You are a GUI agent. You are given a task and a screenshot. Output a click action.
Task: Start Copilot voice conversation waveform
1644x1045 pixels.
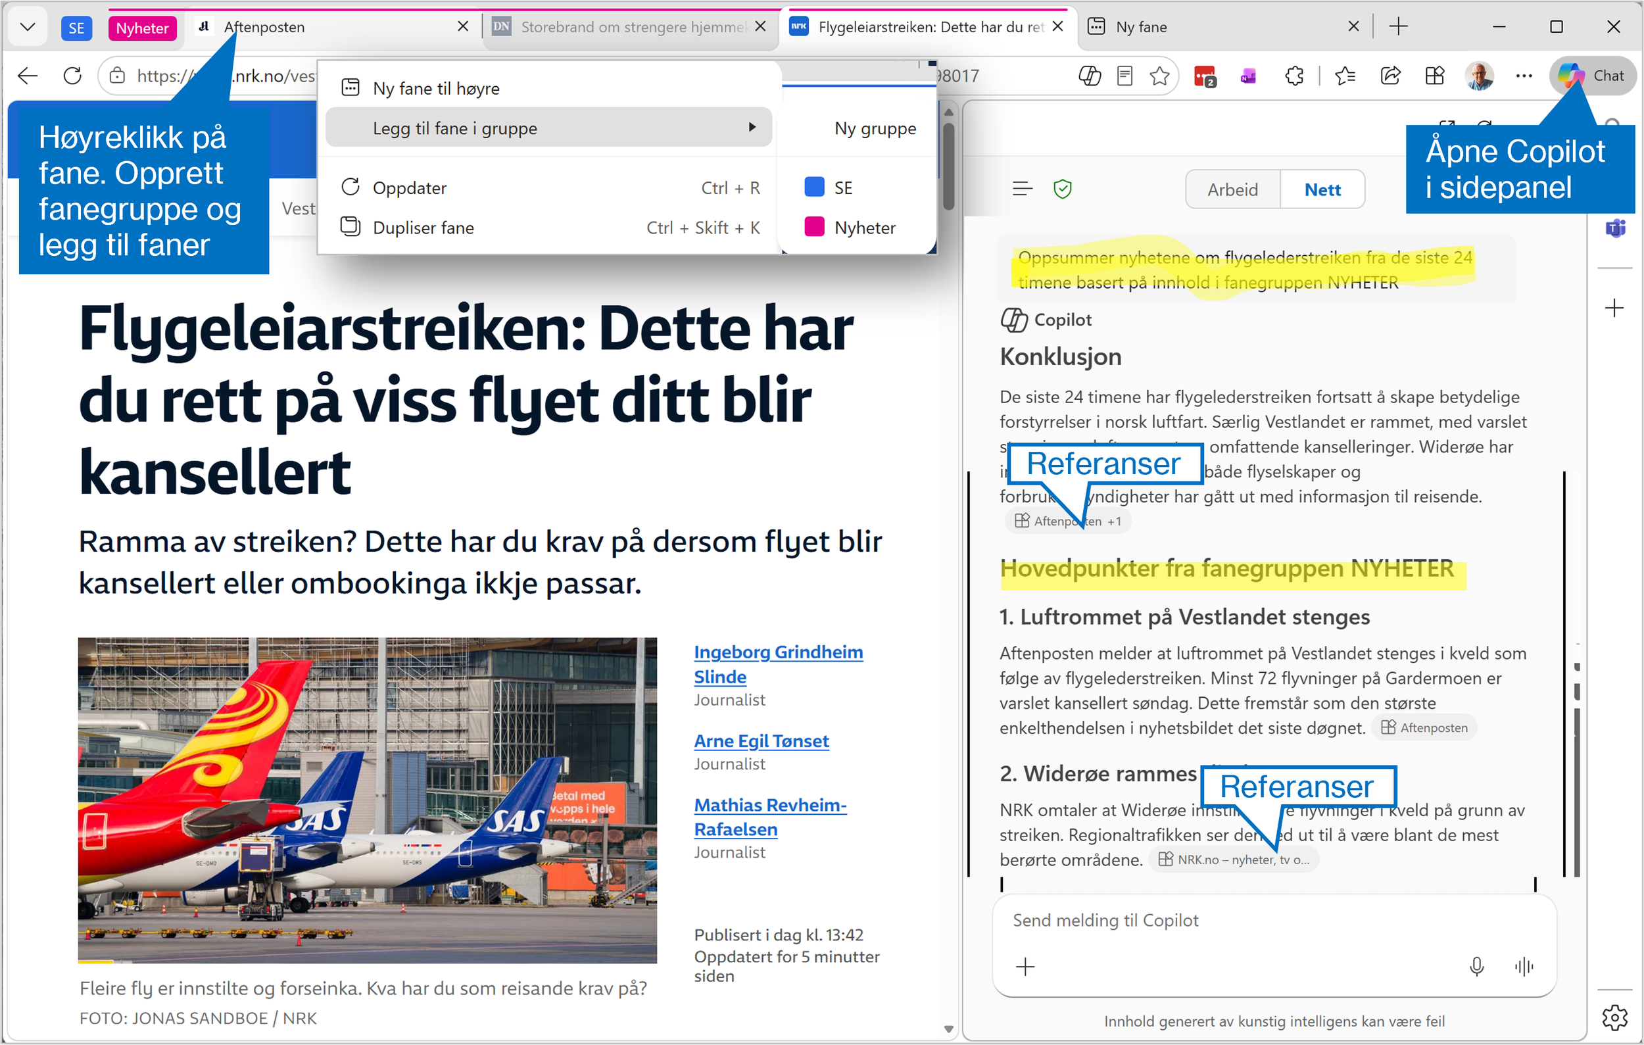pyautogui.click(x=1523, y=967)
